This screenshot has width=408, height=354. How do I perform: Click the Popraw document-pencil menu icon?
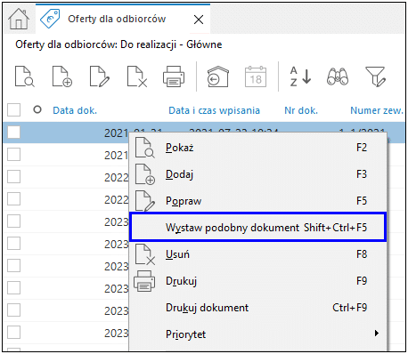pyautogui.click(x=145, y=201)
